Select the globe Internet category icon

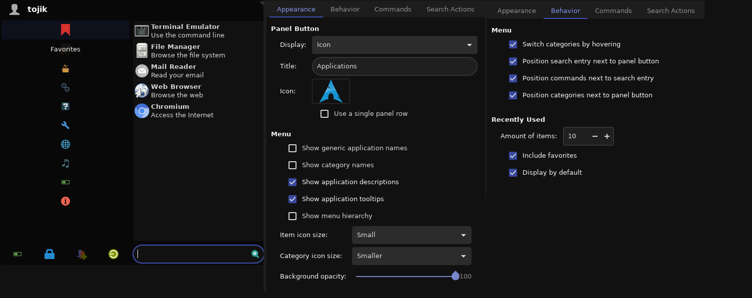tap(65, 144)
